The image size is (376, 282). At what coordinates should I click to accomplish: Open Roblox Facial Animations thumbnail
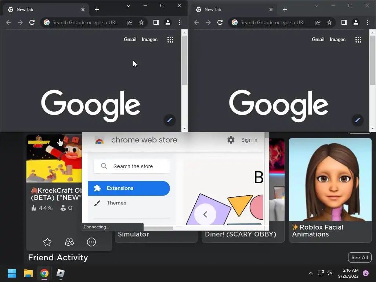click(330, 179)
